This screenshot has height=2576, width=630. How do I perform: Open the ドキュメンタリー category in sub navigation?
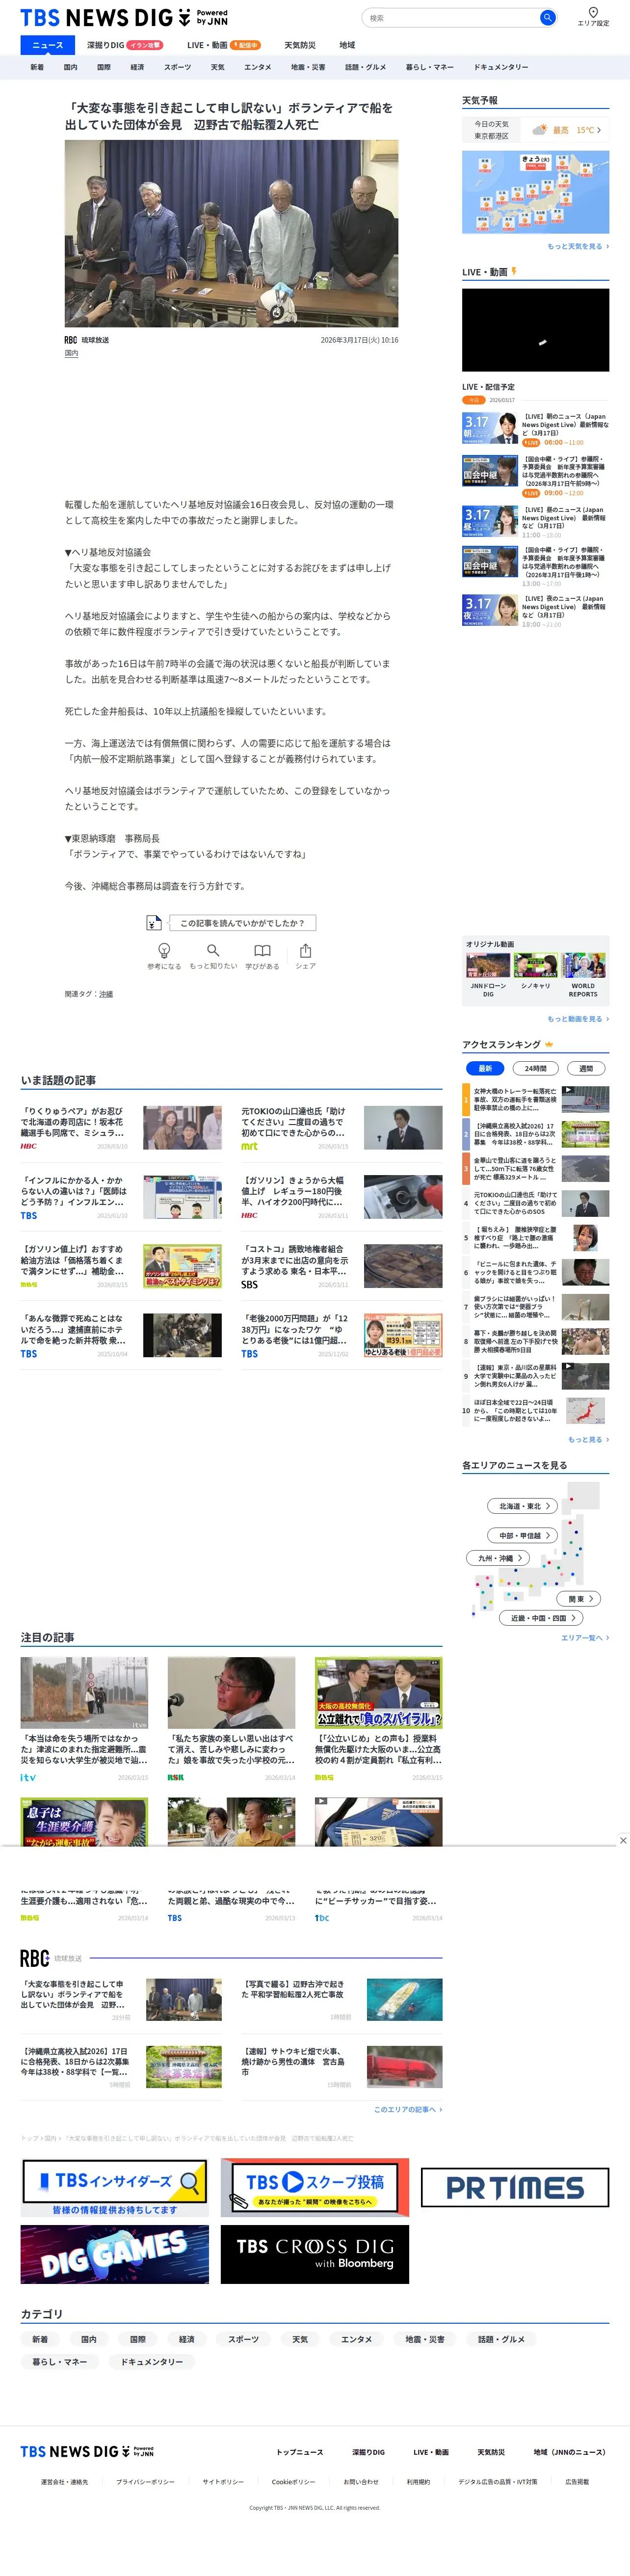500,67
